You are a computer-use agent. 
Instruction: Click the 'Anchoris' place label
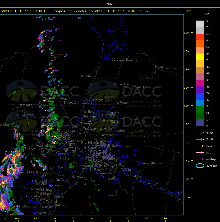[62, 180]
